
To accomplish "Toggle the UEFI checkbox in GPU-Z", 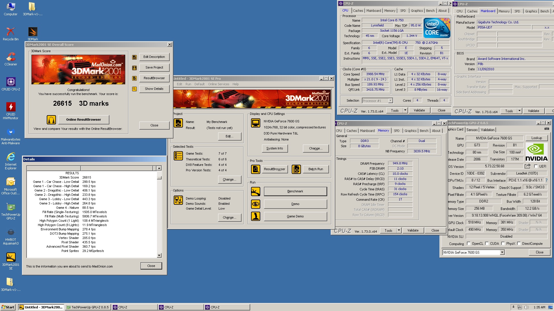I will coord(536,166).
